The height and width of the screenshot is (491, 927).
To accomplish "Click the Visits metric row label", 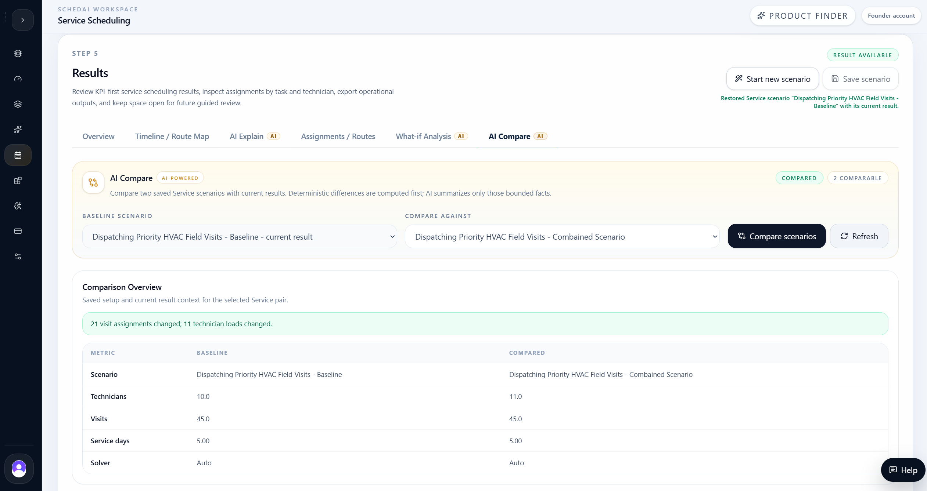I will tap(99, 419).
